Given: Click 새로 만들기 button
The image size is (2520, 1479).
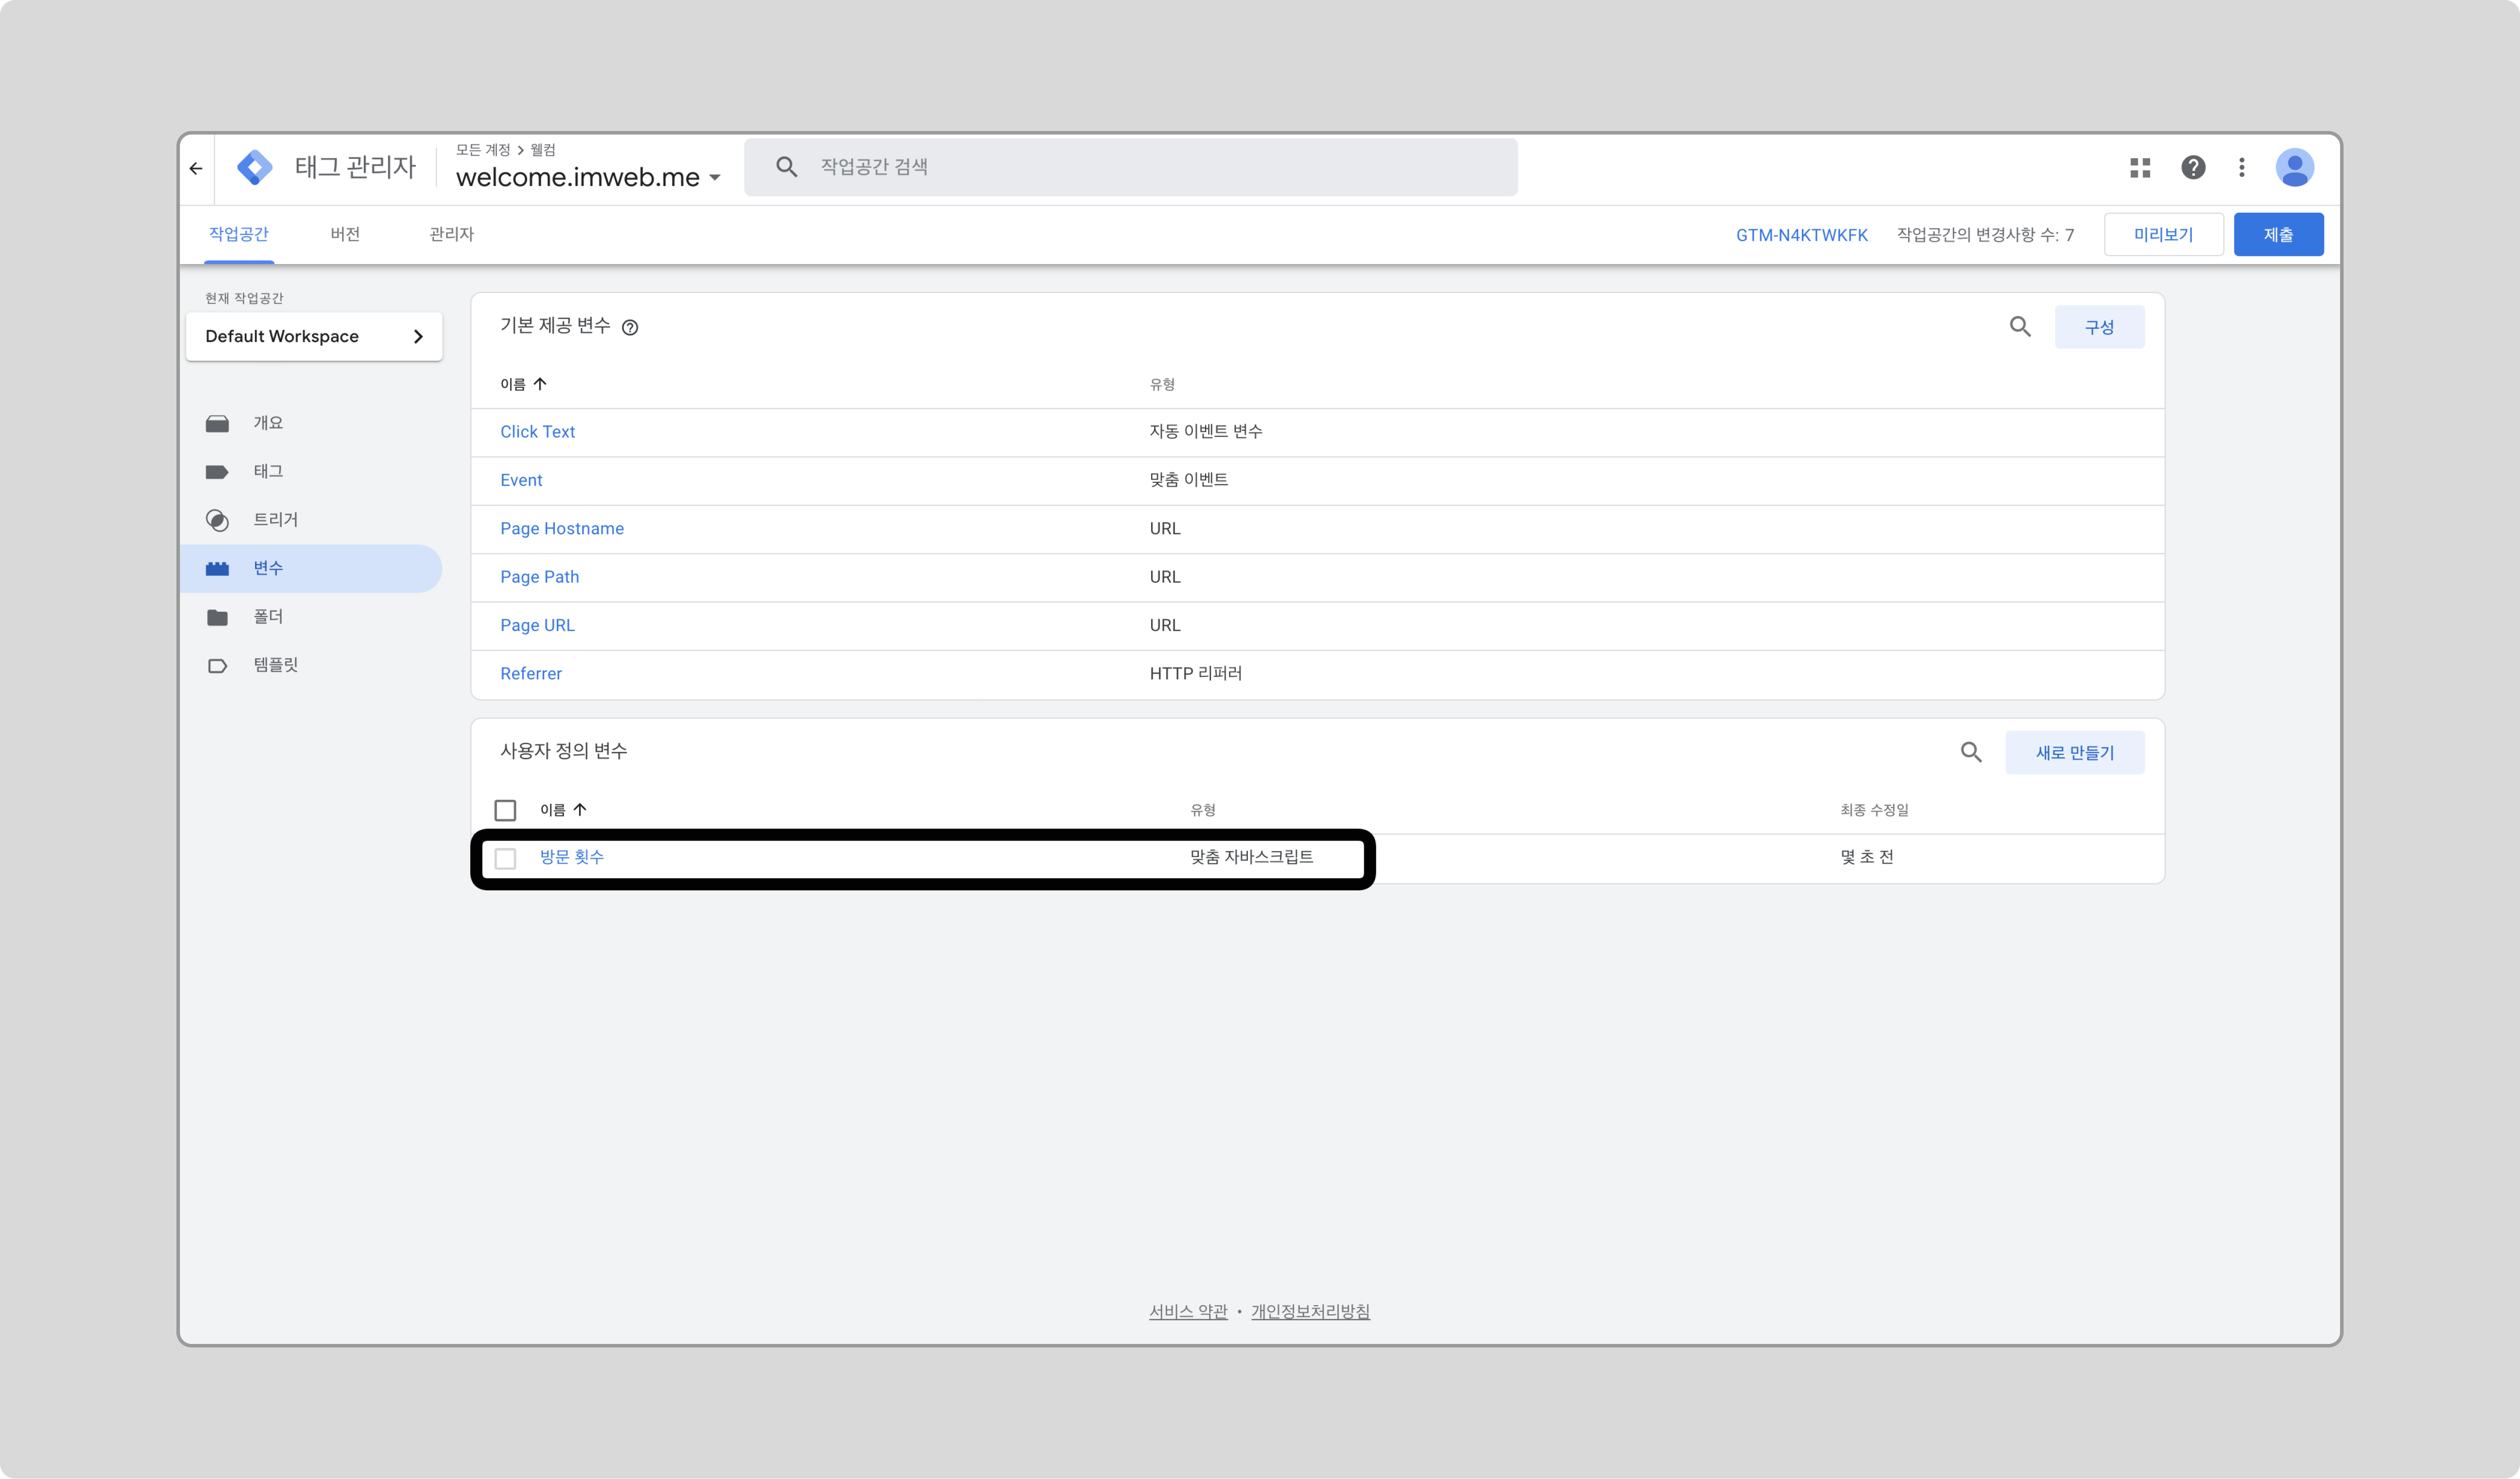Looking at the screenshot, I should (x=2075, y=753).
